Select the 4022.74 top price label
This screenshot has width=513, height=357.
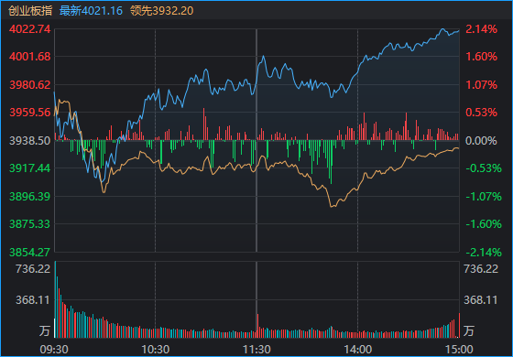tap(29, 29)
